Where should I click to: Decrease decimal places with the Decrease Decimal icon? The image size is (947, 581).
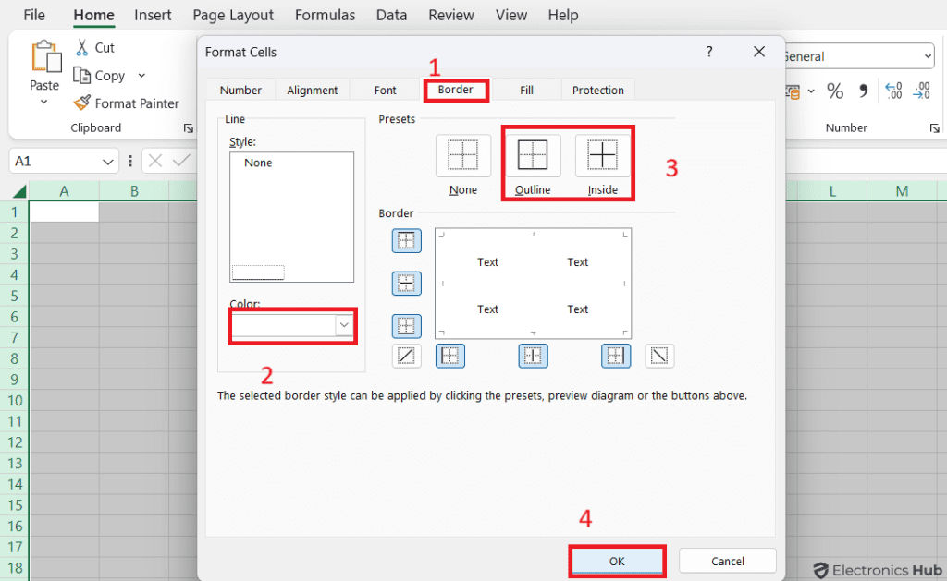pyautogui.click(x=921, y=91)
